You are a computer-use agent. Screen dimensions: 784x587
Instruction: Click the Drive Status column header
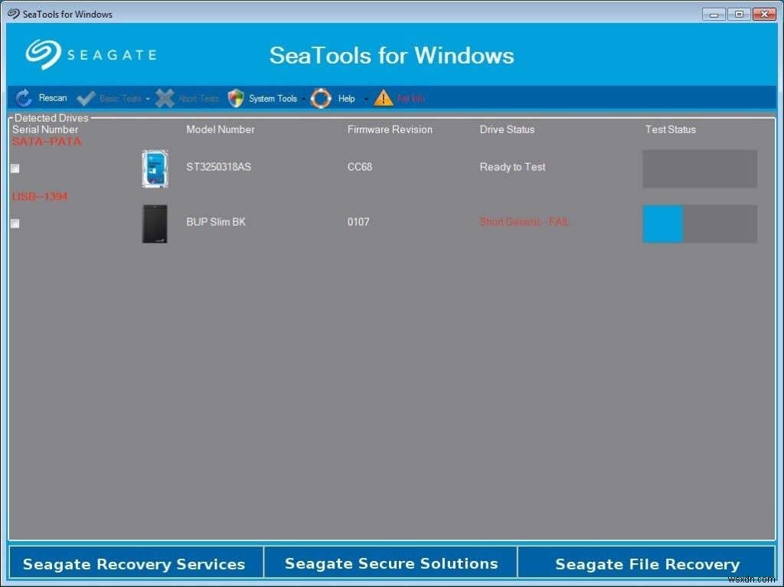tap(507, 129)
